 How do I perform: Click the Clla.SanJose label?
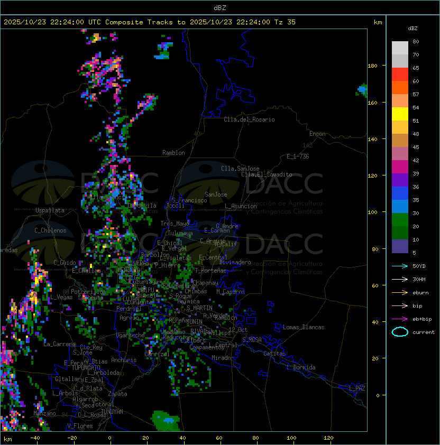[240, 169]
